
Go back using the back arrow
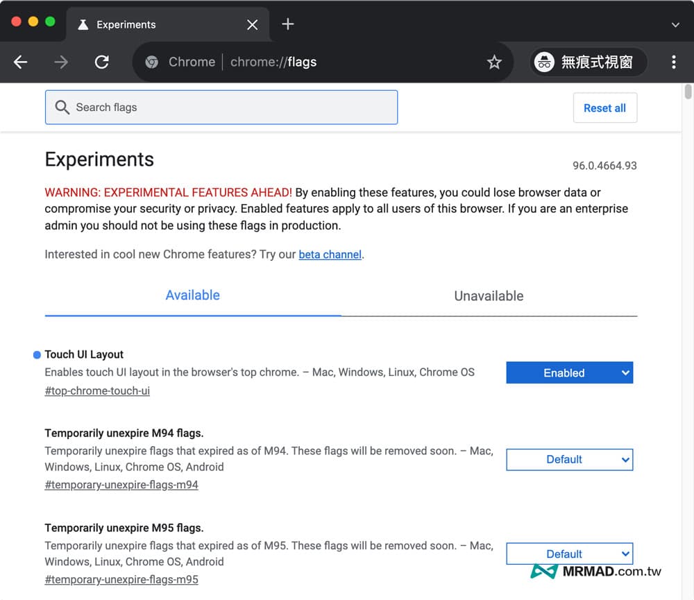(x=20, y=62)
